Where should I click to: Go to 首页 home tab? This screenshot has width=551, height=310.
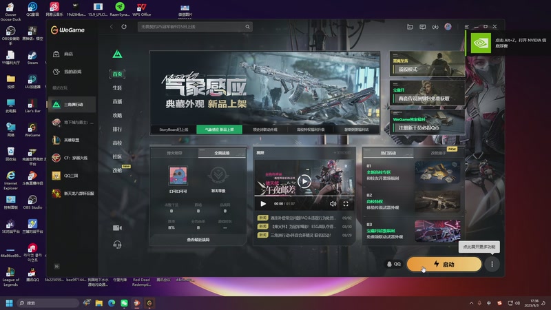(x=117, y=74)
